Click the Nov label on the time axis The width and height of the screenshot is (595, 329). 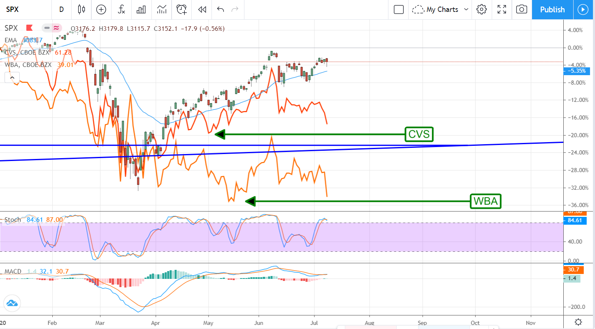(531, 322)
